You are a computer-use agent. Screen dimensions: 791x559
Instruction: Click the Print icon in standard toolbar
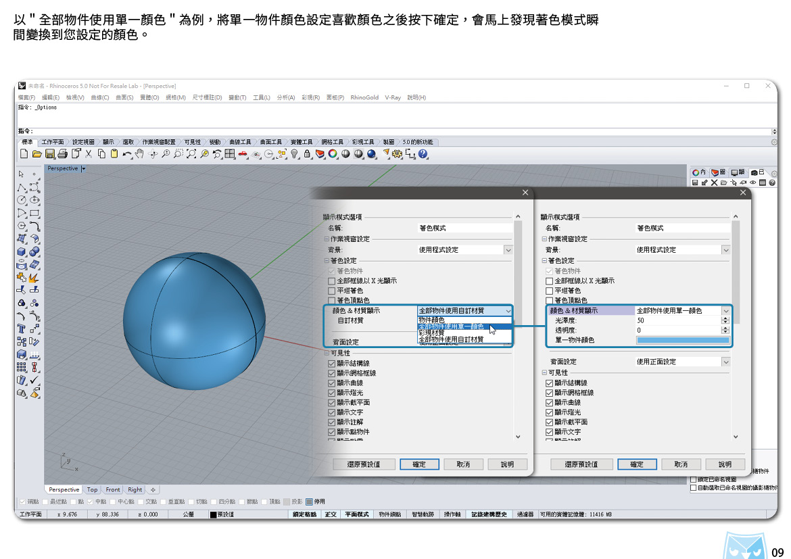pos(63,154)
